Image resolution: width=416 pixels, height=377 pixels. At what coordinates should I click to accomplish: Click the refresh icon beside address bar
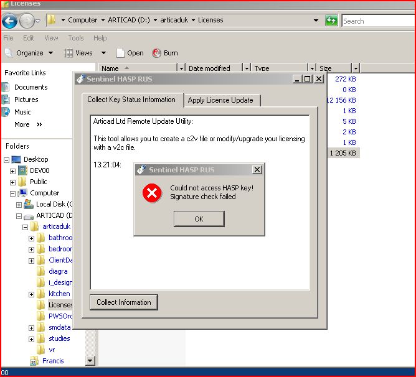[332, 21]
